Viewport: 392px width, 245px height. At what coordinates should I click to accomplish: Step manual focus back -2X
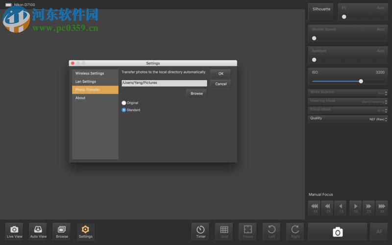[x=327, y=208]
